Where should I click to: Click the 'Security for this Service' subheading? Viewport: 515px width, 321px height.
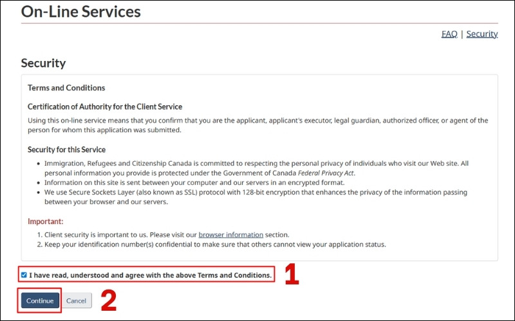coord(67,150)
